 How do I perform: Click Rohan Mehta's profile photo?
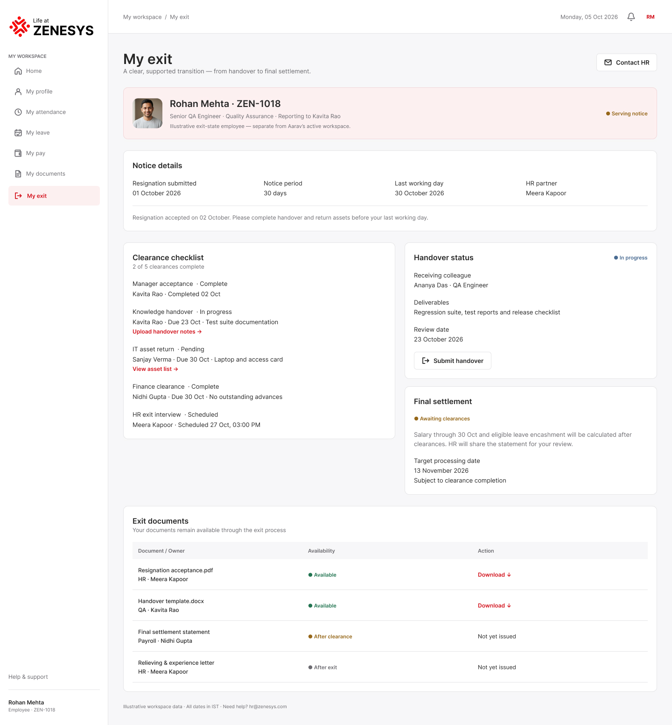pos(147,113)
